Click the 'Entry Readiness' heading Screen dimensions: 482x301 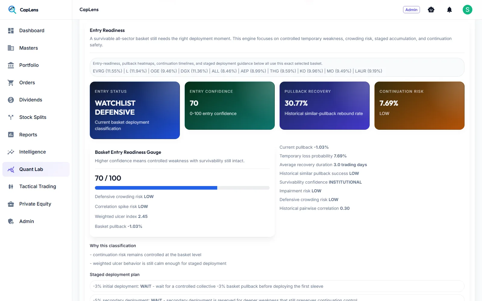pos(107,30)
